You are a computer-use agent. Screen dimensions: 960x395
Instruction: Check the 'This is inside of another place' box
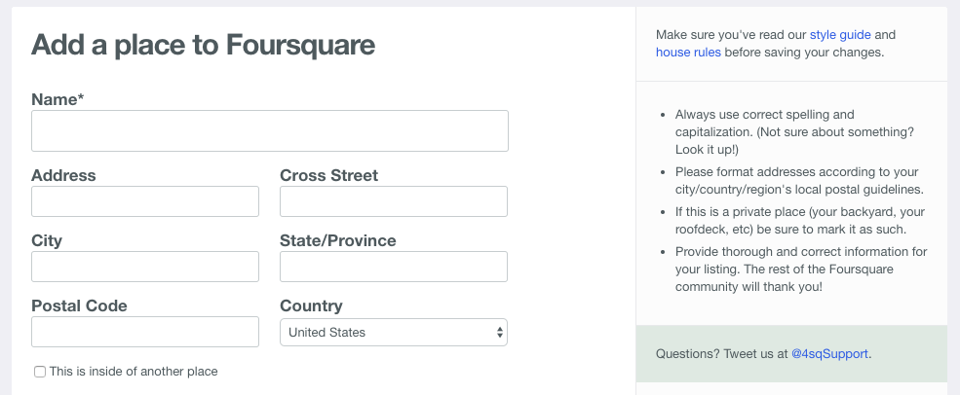coord(40,372)
